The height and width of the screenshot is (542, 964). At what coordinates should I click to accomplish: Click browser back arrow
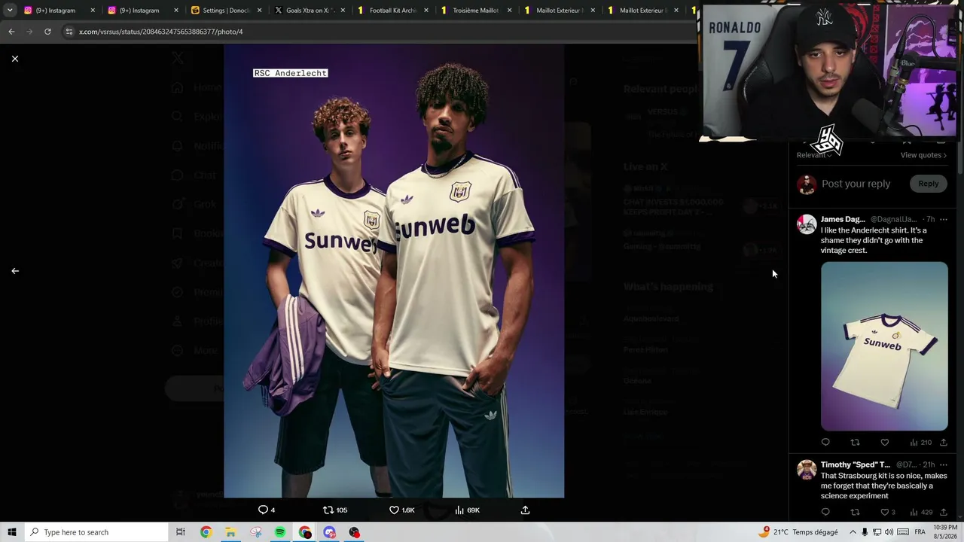pos(11,32)
